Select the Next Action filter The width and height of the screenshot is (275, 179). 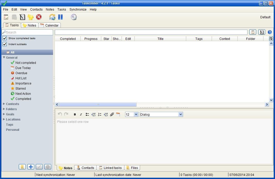pyautogui.click(x=23, y=93)
